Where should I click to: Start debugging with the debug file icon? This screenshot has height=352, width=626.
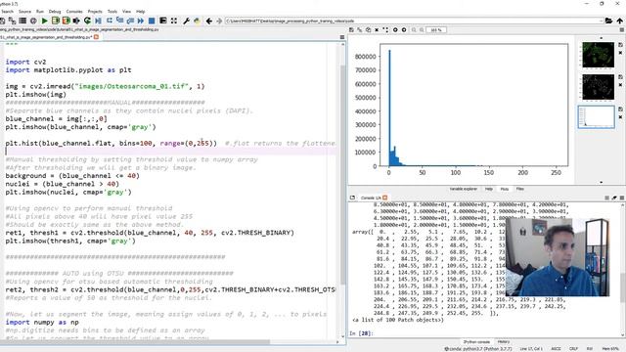pyautogui.click(x=98, y=21)
